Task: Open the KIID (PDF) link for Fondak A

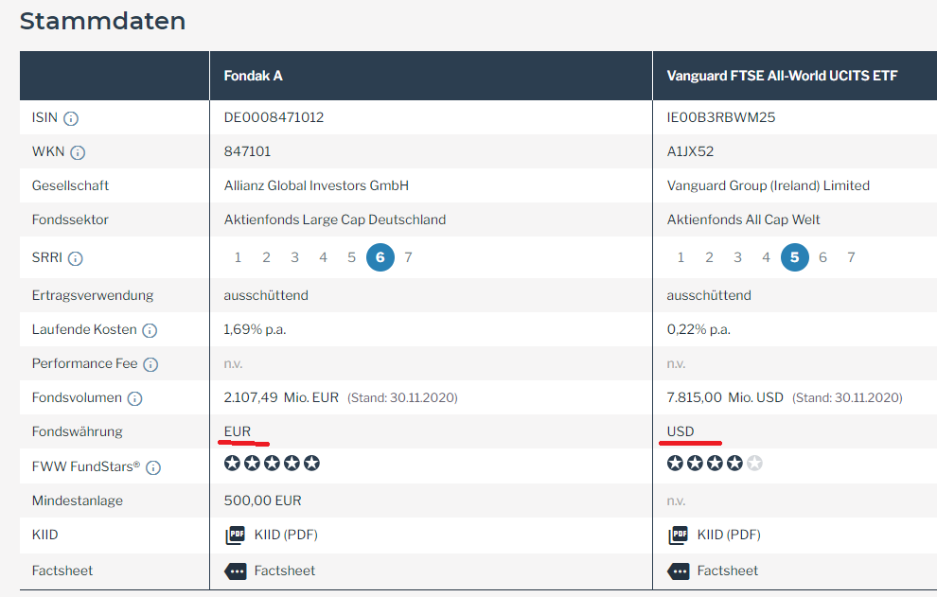Action: (x=286, y=535)
